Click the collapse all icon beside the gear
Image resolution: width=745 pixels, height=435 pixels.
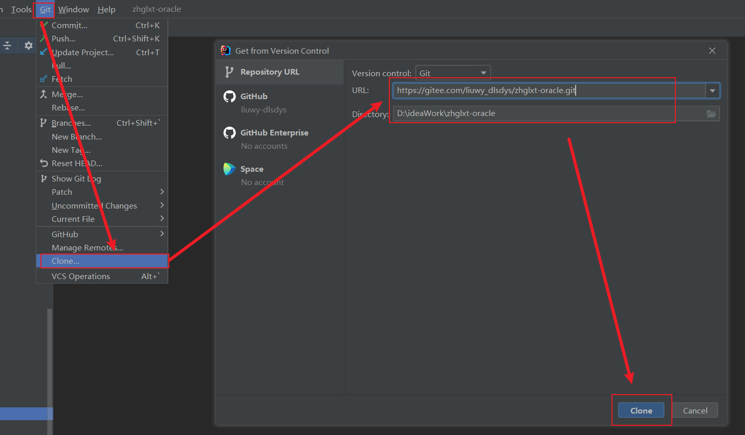(7, 45)
